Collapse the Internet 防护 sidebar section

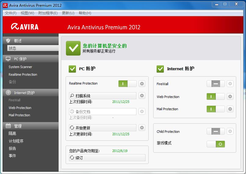(31, 93)
